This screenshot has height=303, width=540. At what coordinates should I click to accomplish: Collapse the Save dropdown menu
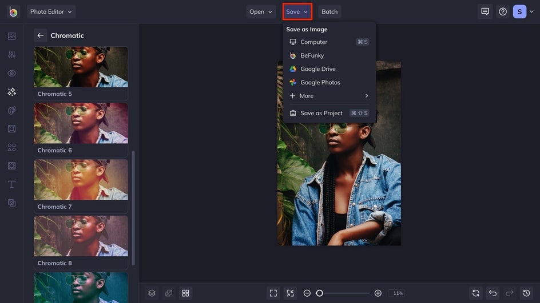[x=297, y=11]
